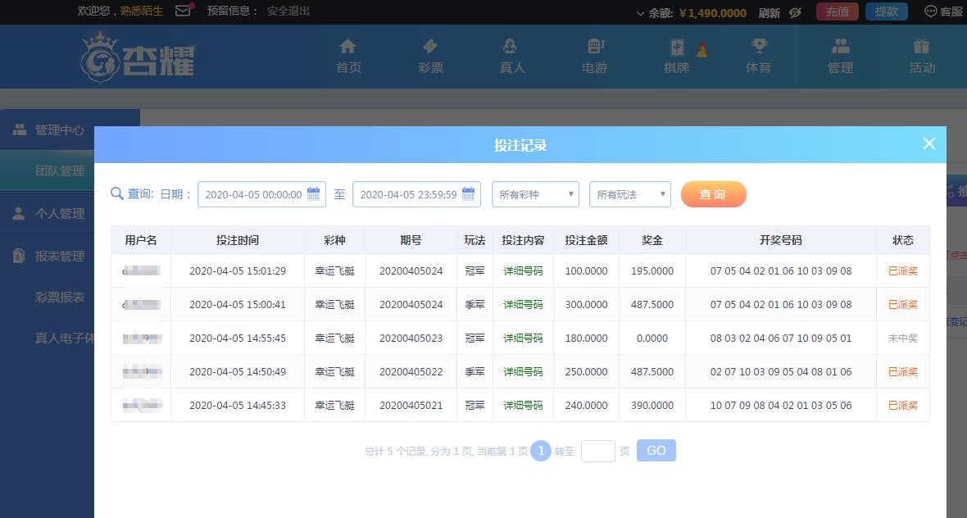
Task: Click the magnifier query icon
Action: 117,193
